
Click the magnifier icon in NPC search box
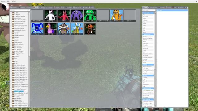(29, 10)
